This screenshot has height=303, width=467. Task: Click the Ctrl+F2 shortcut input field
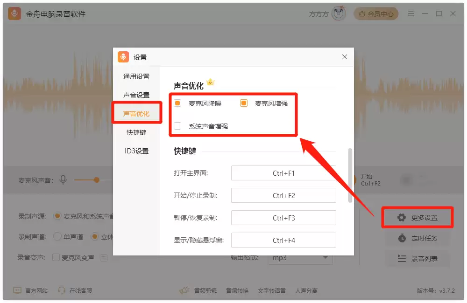coord(283,195)
